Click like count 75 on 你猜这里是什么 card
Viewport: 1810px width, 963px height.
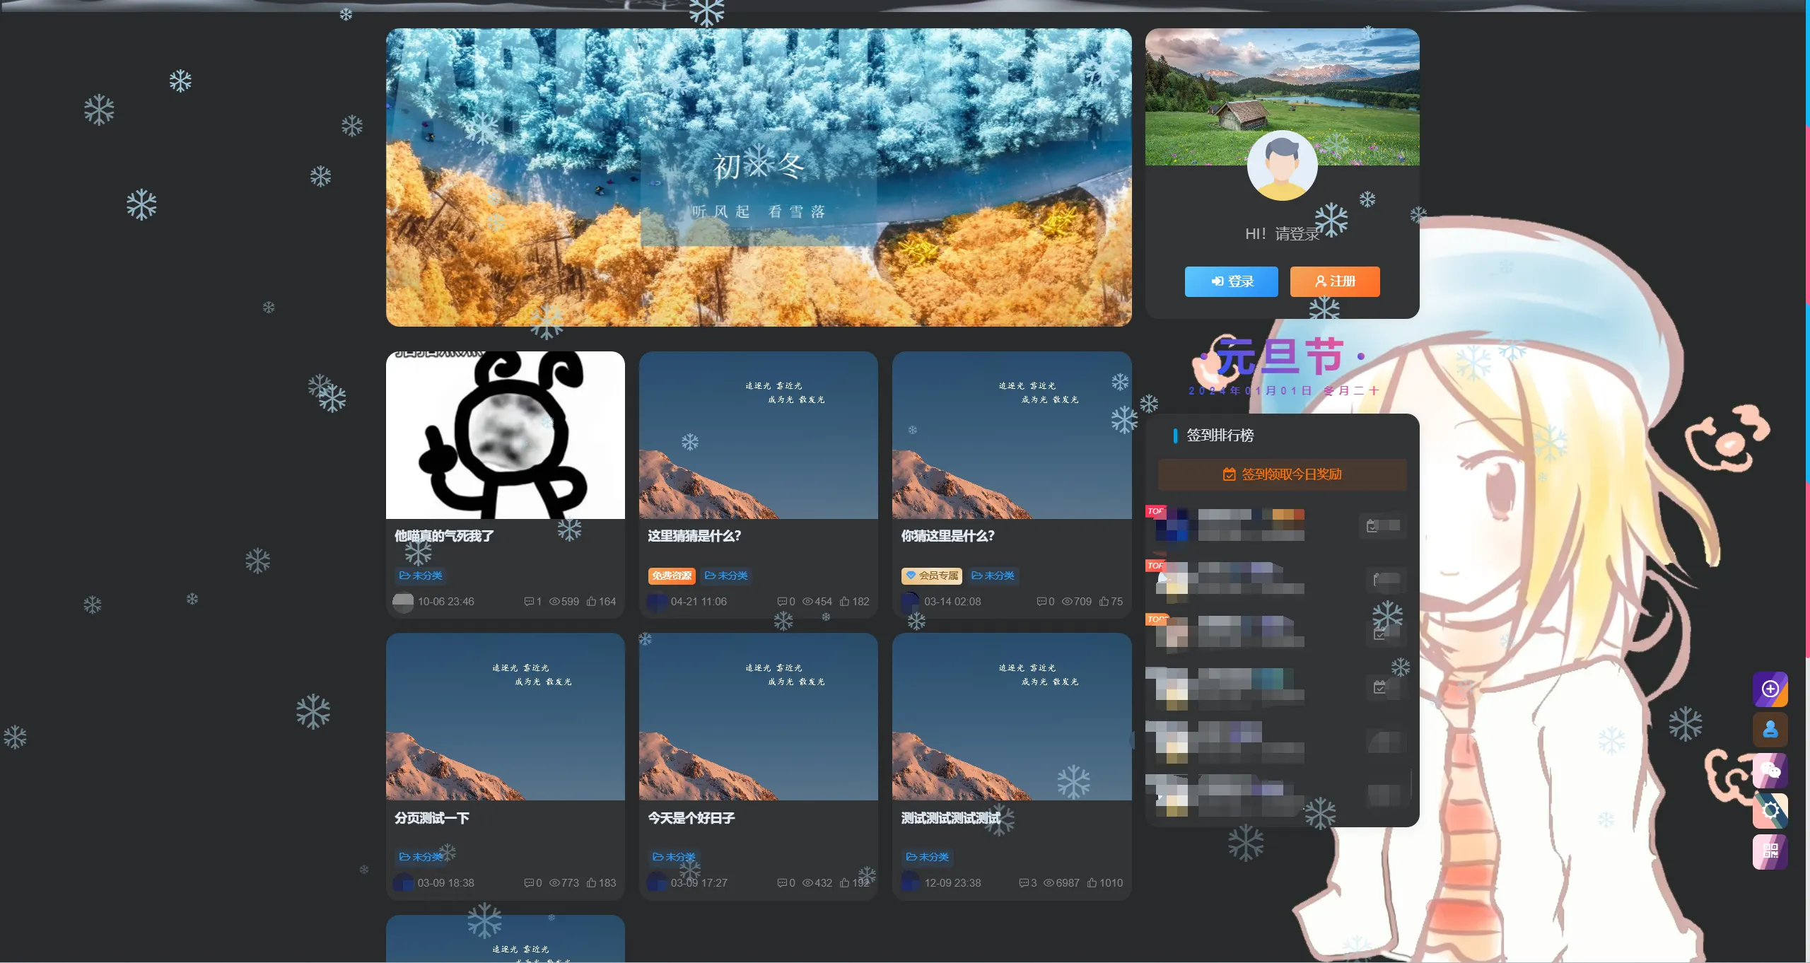(1111, 602)
